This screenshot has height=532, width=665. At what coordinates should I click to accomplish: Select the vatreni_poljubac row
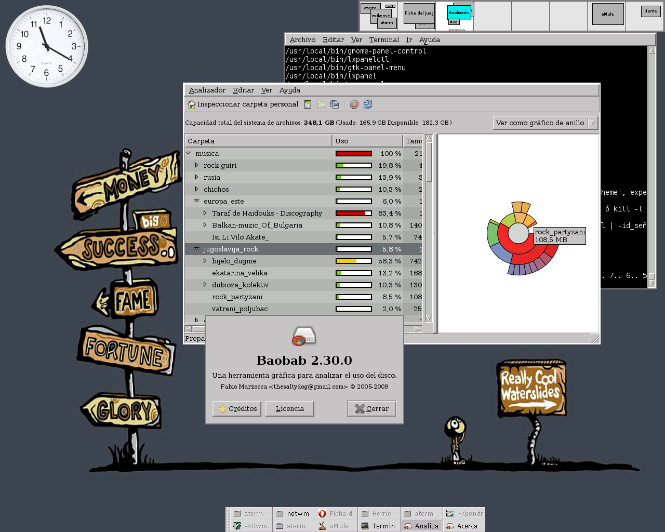[x=303, y=309]
